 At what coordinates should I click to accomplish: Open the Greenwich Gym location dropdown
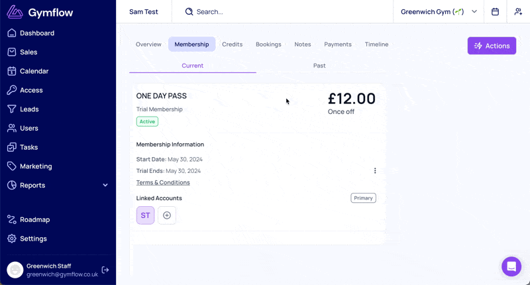coord(439,12)
